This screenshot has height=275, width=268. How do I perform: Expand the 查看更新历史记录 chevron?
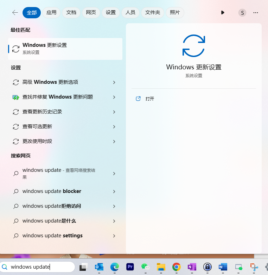(114, 112)
